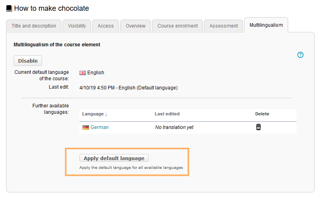The height and width of the screenshot is (198, 321).
Task: Click the German flag icon
Action: (85, 127)
